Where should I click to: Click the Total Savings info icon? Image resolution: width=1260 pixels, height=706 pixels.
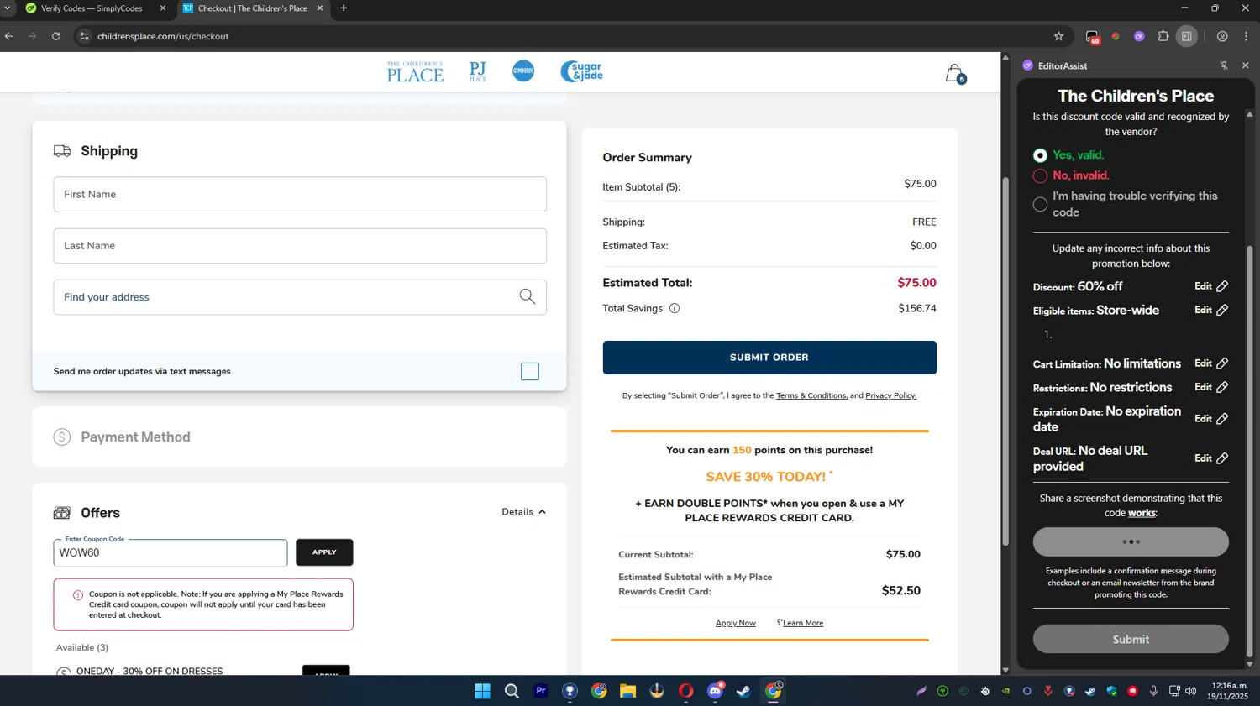click(675, 308)
